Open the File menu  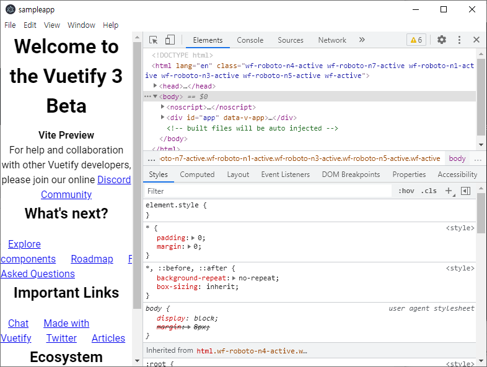(10, 25)
